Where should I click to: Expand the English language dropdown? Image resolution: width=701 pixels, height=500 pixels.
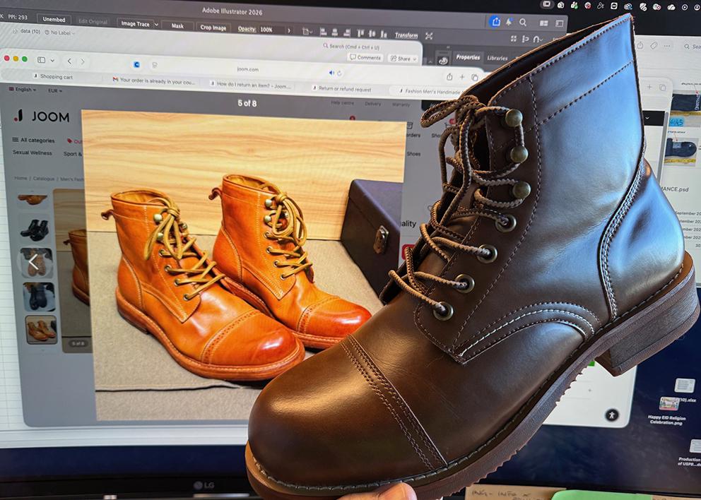(x=24, y=90)
